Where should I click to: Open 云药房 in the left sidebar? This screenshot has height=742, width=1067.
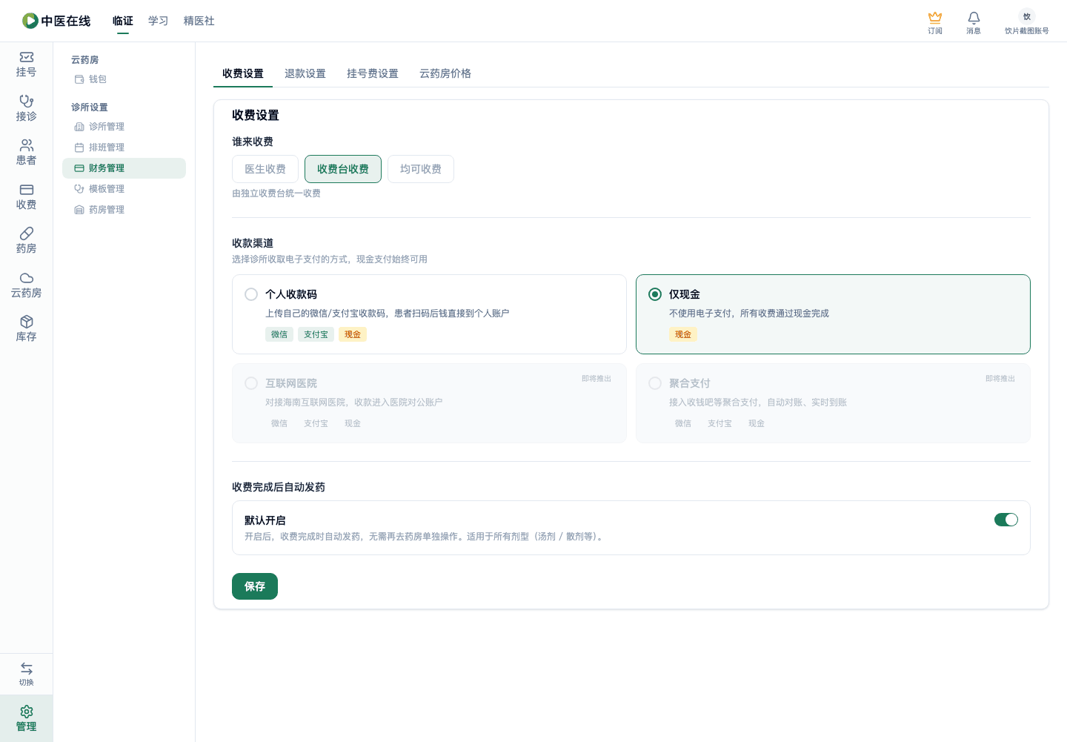click(x=26, y=285)
